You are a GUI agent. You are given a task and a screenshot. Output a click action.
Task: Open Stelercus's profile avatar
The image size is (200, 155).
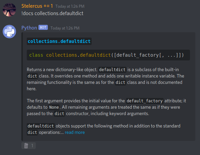(x=9, y=10)
